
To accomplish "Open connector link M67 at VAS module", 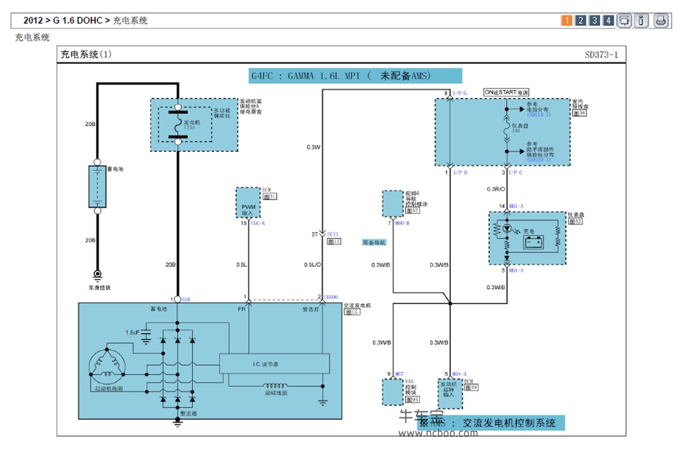I will 399,374.
